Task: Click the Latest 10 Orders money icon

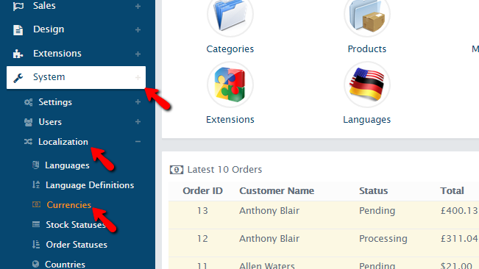Action: click(x=177, y=170)
